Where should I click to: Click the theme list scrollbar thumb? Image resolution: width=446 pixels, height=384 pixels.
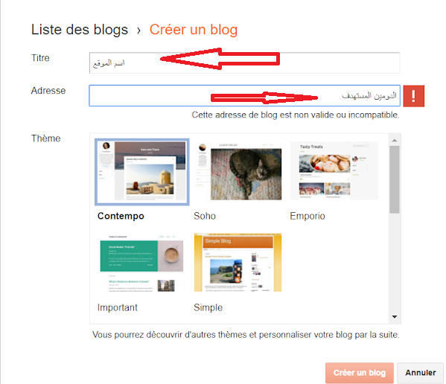tap(395, 179)
